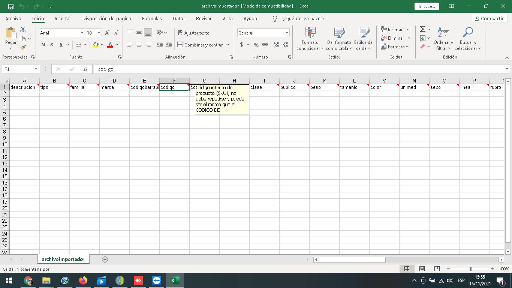Image resolution: width=512 pixels, height=288 pixels.
Task: Expand the number format dropdown (General)
Action: point(287,33)
